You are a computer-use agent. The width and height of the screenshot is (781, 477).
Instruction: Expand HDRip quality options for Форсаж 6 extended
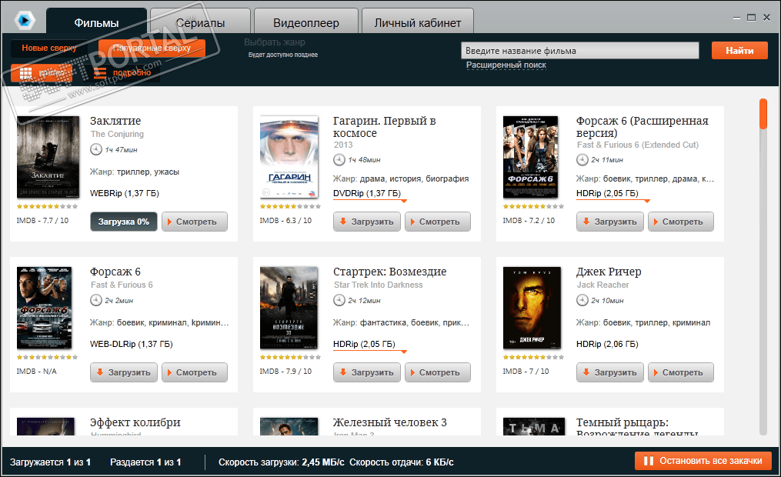612,194
